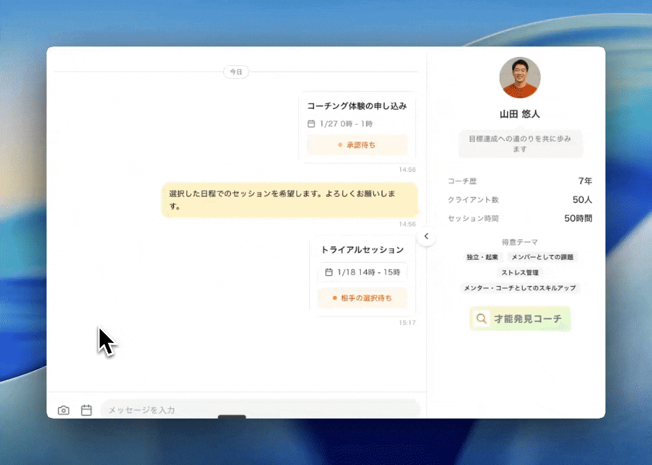Open the 才能発見コーチ badge button

click(x=520, y=318)
